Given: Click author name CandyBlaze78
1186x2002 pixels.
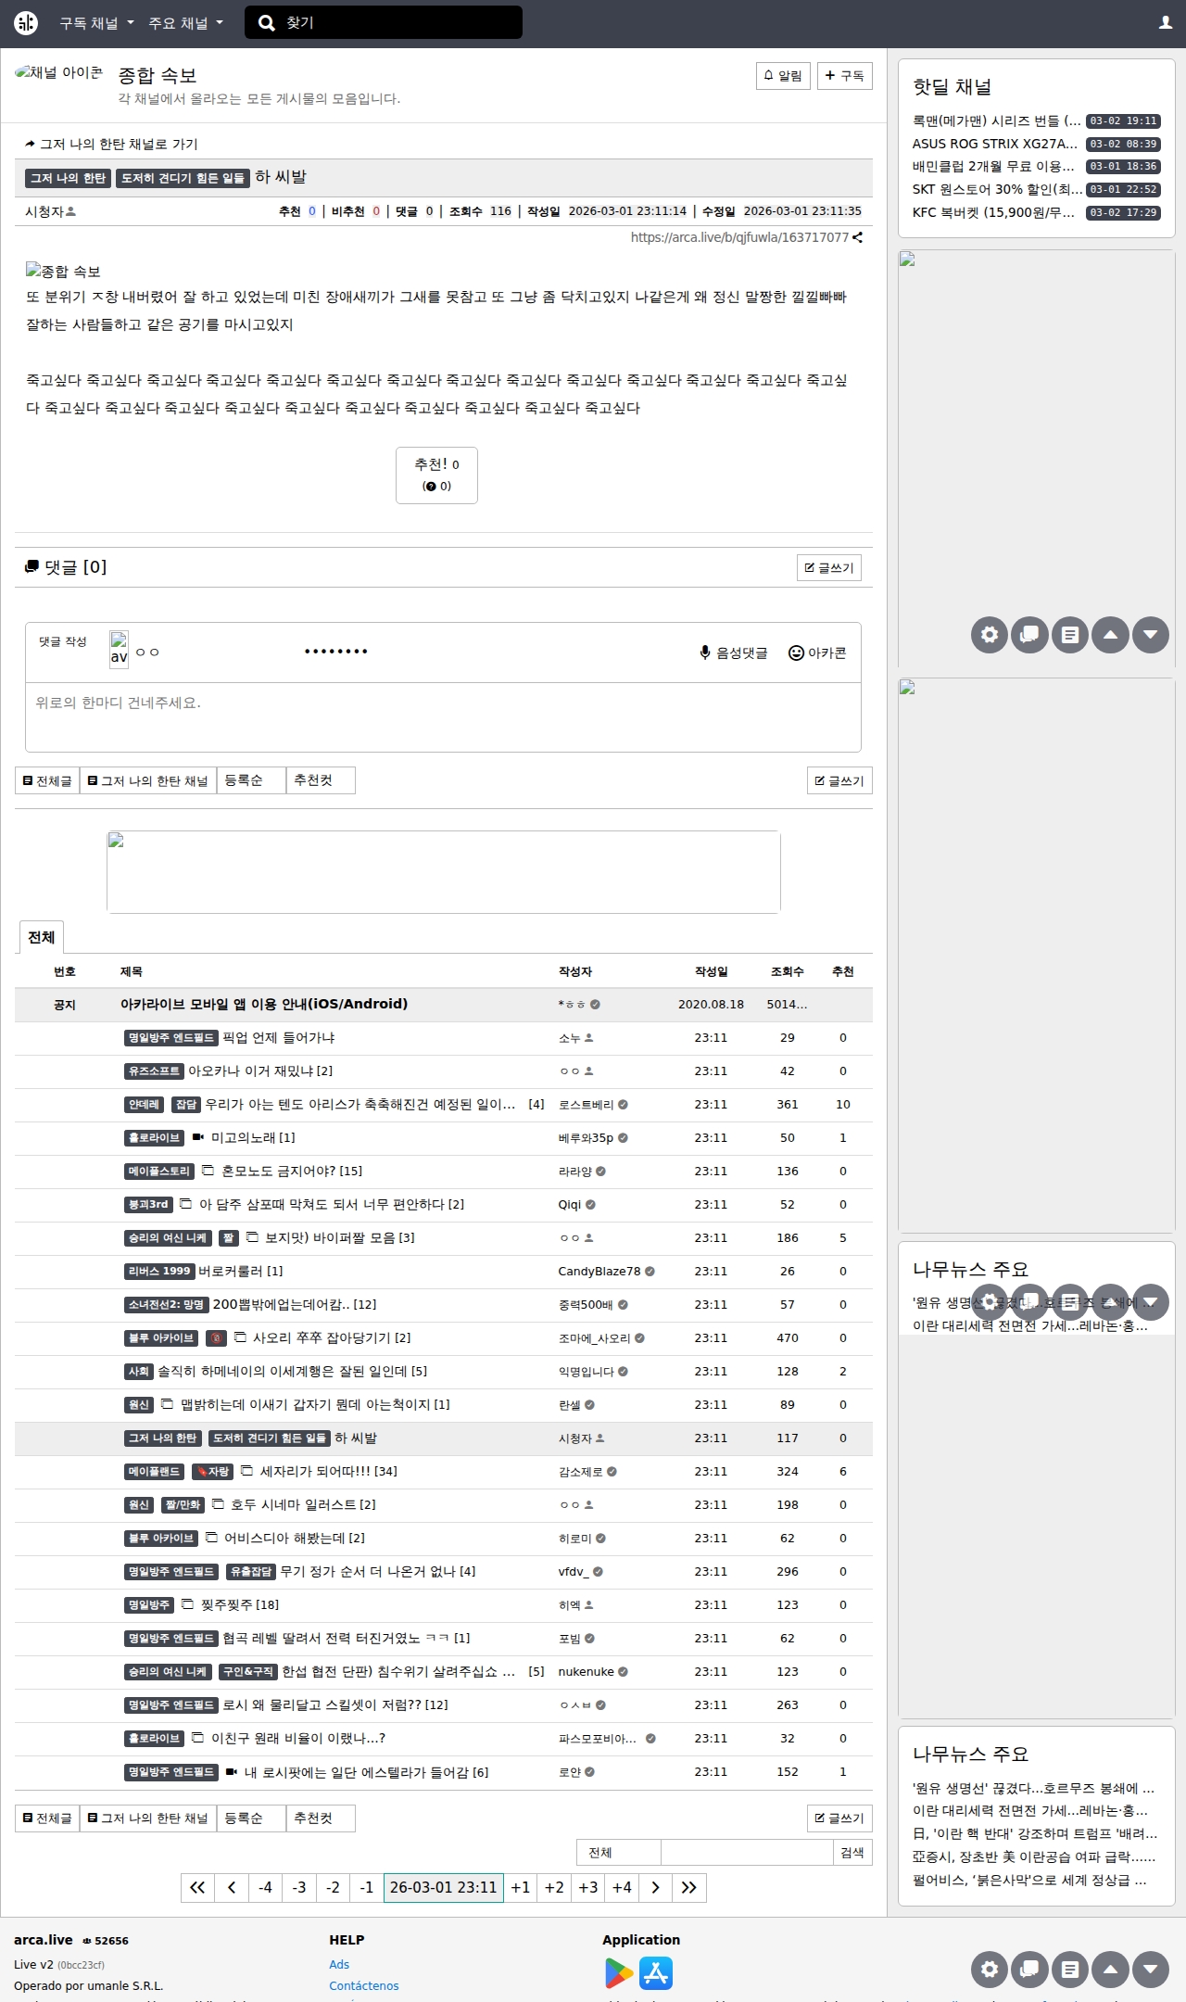Looking at the screenshot, I should (x=599, y=1271).
